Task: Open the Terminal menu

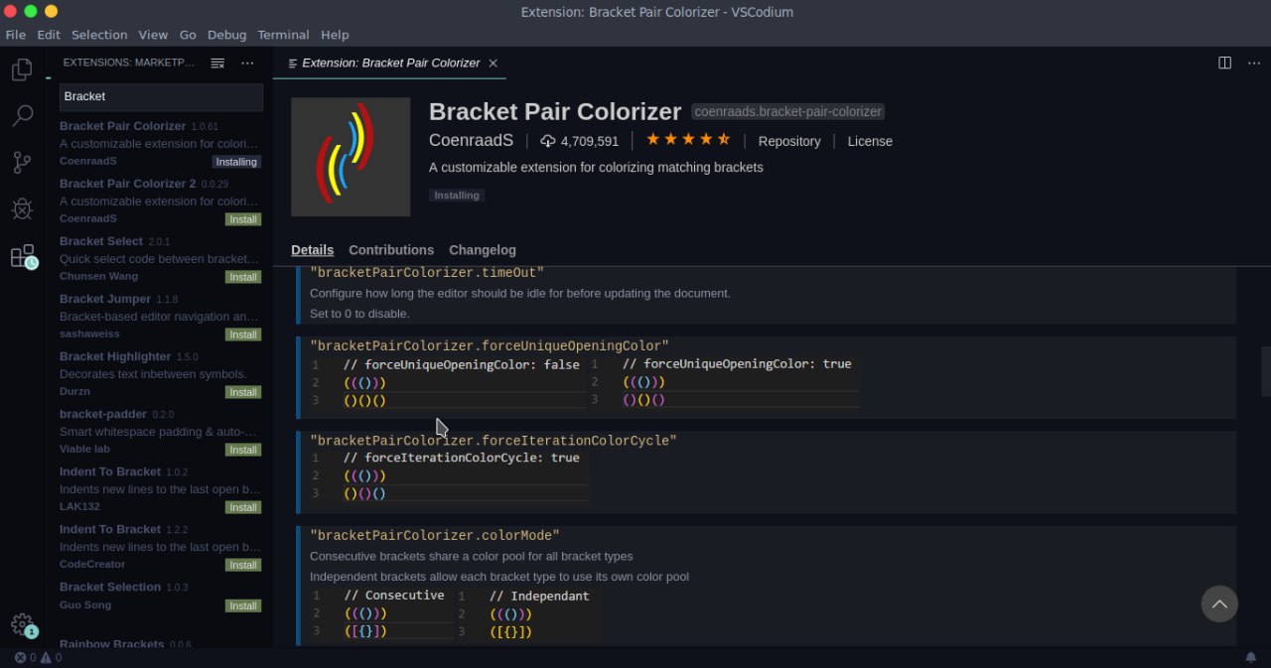Action: point(283,34)
